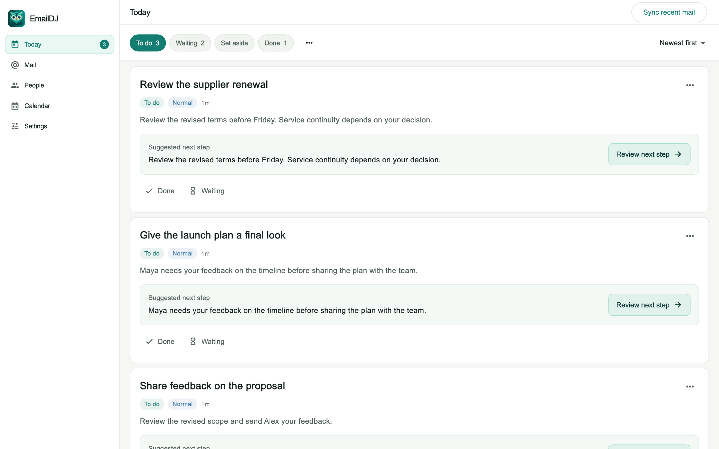Click To do tag on supplier renewal card
The image size is (719, 449).
point(152,103)
